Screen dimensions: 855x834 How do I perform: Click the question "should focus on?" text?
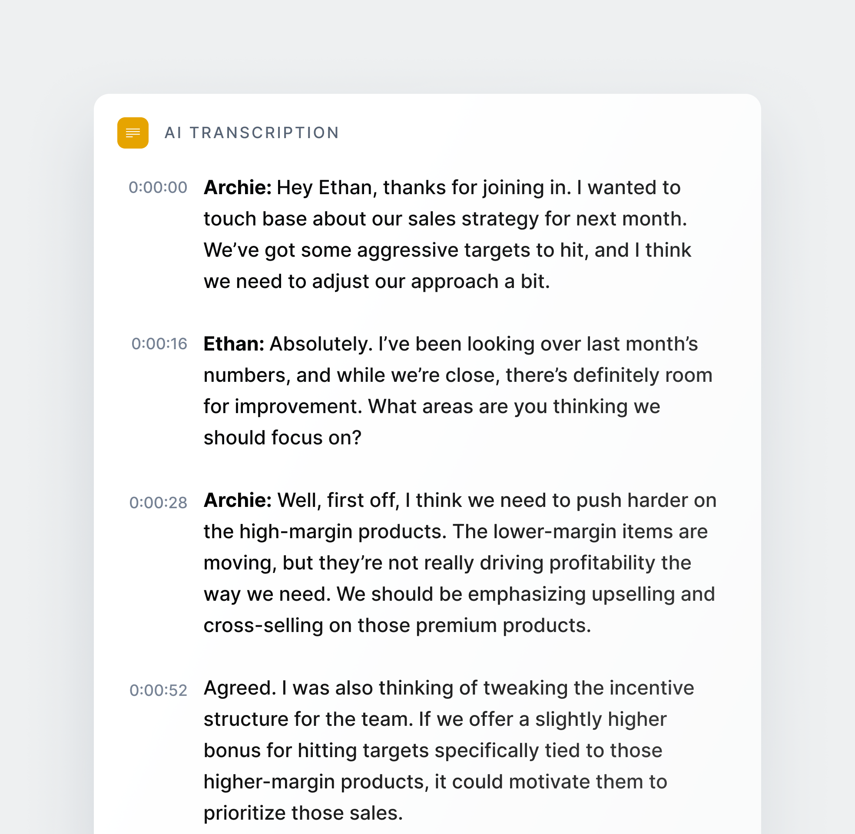[282, 437]
